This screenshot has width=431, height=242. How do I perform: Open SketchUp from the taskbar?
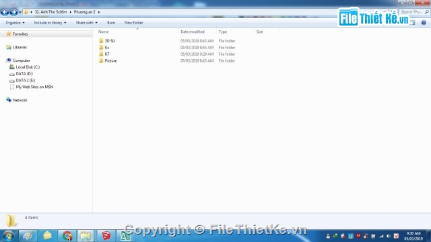[106, 236]
